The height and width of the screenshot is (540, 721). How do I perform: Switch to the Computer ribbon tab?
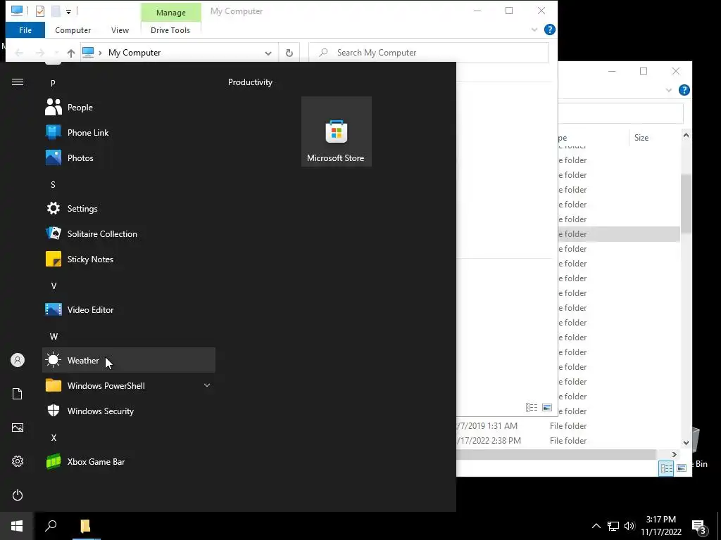coord(73,30)
